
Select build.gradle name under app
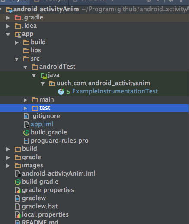click(x=49, y=133)
